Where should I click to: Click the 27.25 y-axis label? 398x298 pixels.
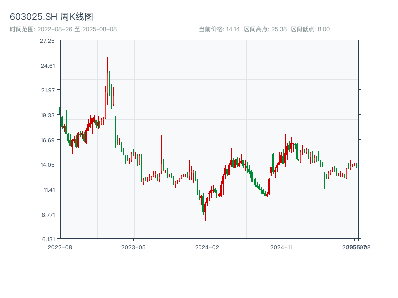tap(48, 41)
